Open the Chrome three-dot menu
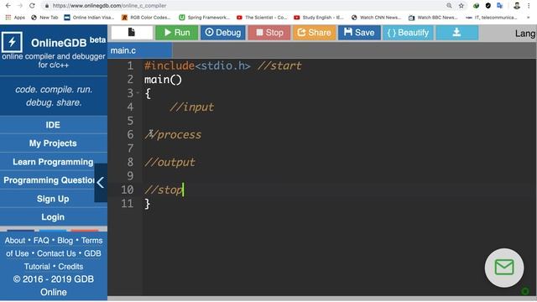 click(x=529, y=6)
